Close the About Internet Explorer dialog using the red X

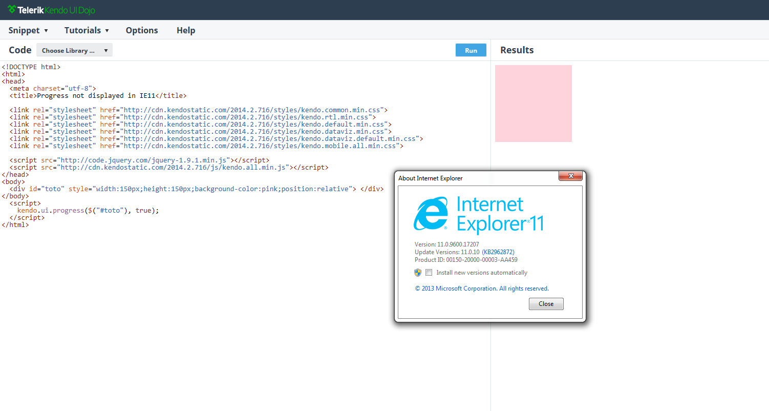570,176
